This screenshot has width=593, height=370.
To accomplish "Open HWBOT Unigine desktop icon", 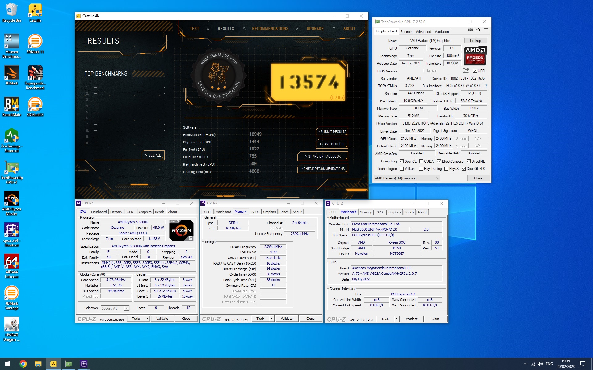I will pos(11,329).
